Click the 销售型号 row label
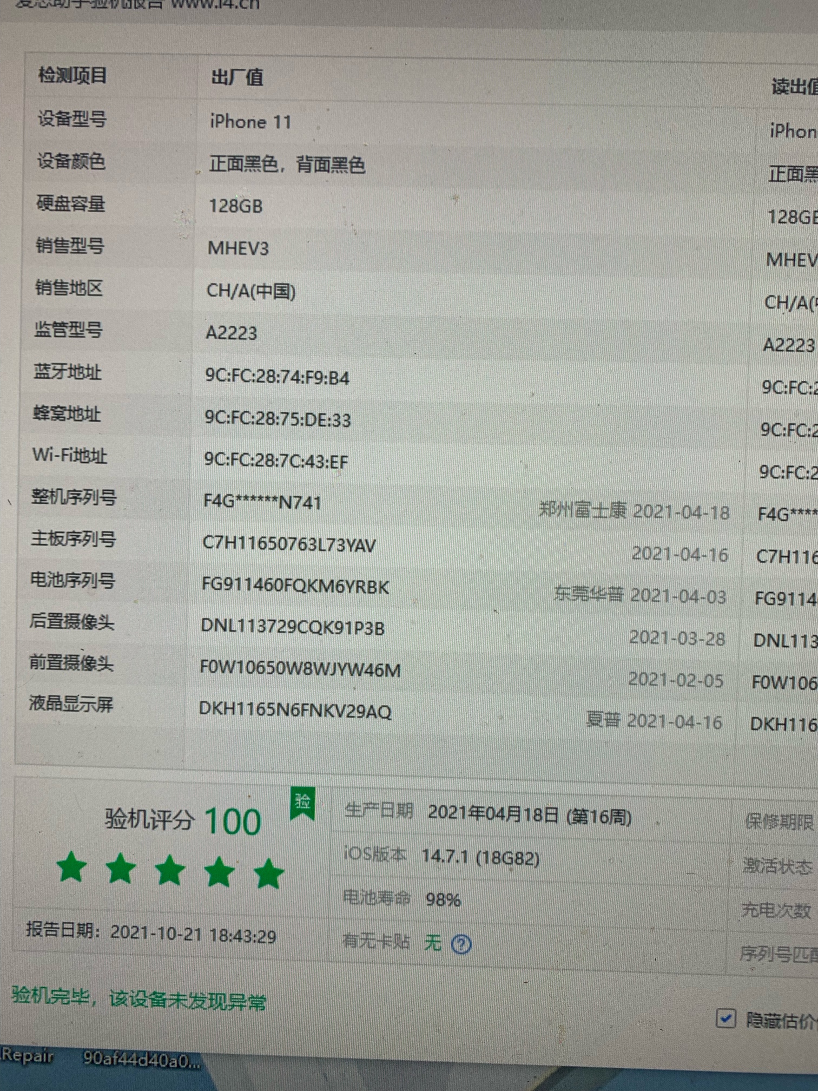818x1091 pixels. click(x=70, y=246)
